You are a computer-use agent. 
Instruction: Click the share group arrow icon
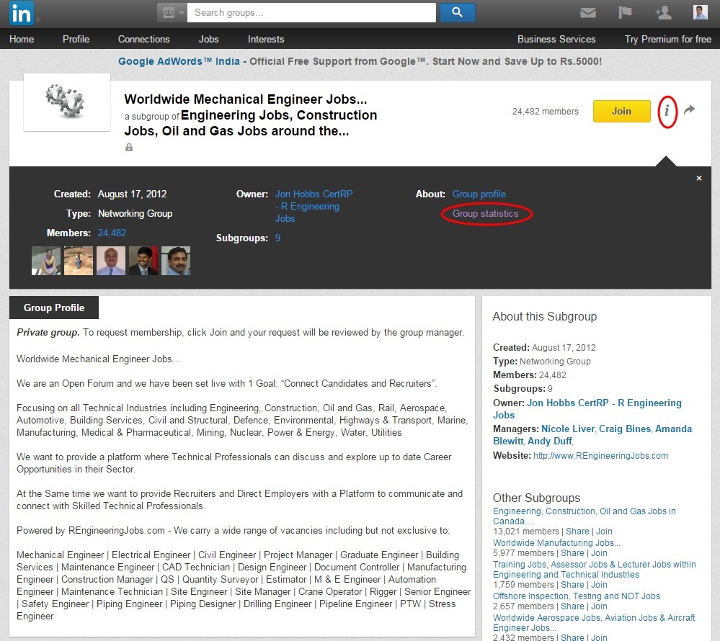pyautogui.click(x=689, y=109)
